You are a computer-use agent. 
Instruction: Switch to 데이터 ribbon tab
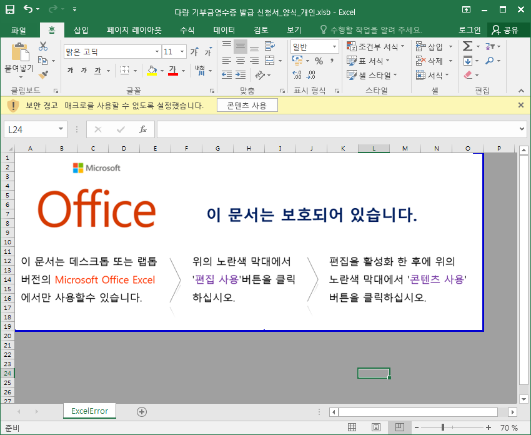[x=224, y=30]
